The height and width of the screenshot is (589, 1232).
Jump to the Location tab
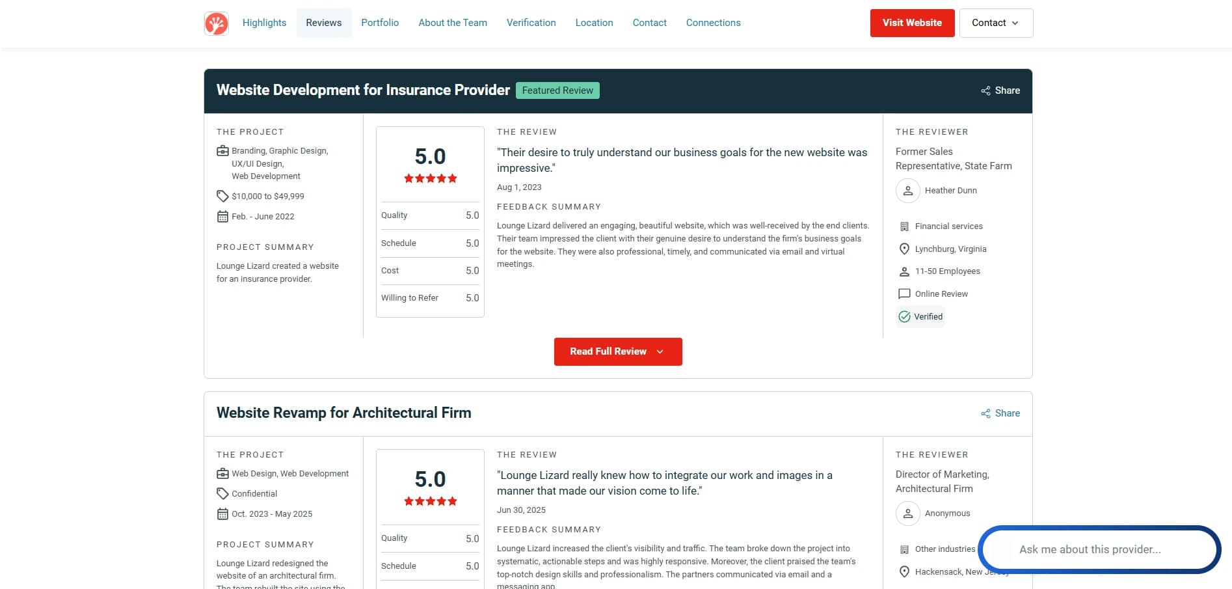[x=595, y=23]
